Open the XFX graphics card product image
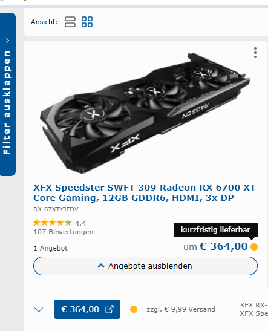The width and height of the screenshot is (268, 331). click(x=145, y=113)
